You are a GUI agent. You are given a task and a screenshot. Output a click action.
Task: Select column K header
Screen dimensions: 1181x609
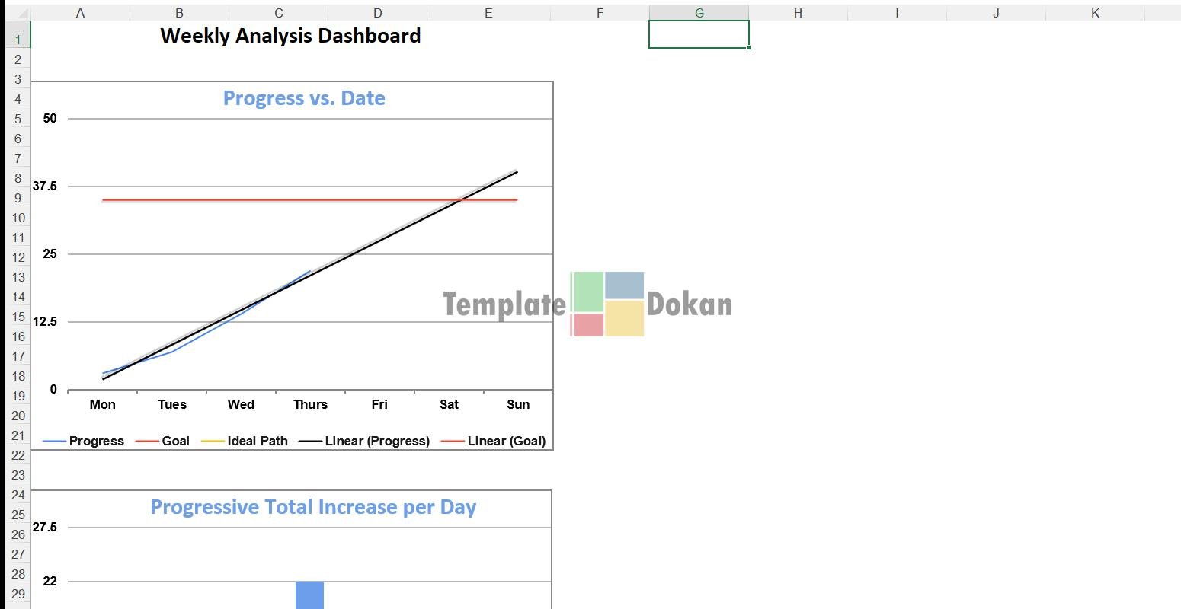click(x=1095, y=13)
